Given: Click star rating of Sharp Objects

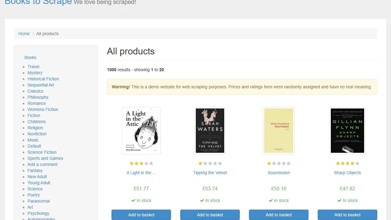Looking at the screenshot, I should [347, 163].
